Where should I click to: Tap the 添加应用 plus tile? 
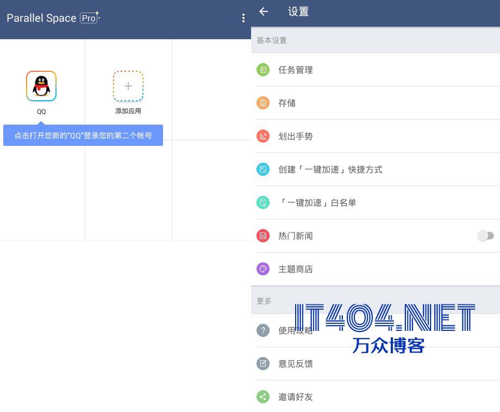click(x=128, y=86)
